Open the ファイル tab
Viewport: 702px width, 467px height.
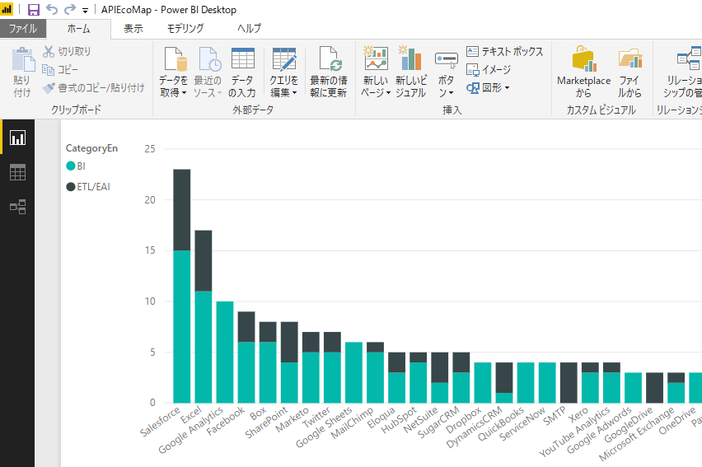point(23,29)
